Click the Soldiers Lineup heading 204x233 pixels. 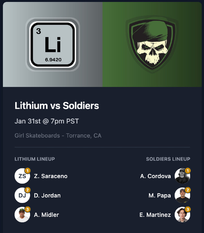pyautogui.click(x=168, y=159)
